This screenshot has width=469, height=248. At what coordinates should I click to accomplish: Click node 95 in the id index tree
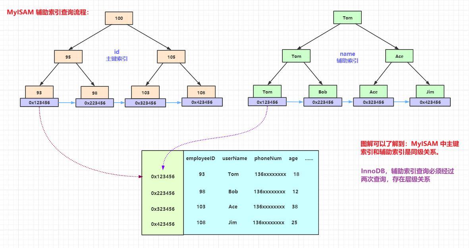(x=68, y=57)
